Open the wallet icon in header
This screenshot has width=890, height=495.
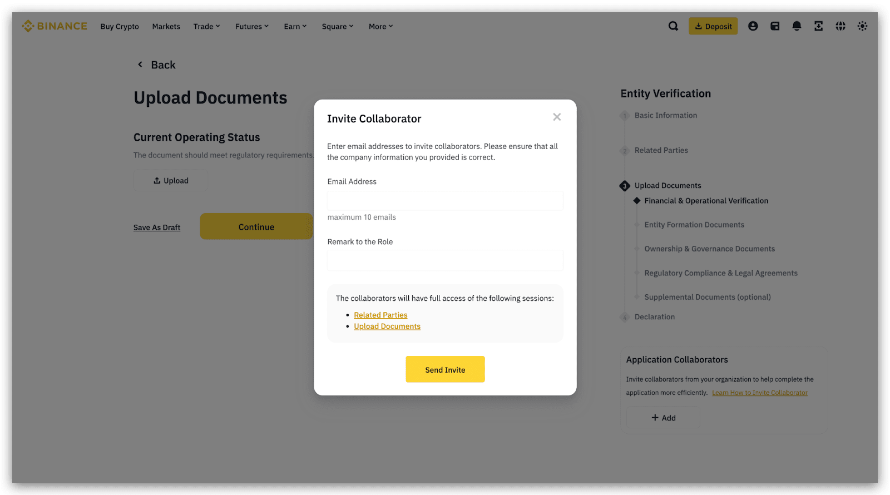coord(775,26)
